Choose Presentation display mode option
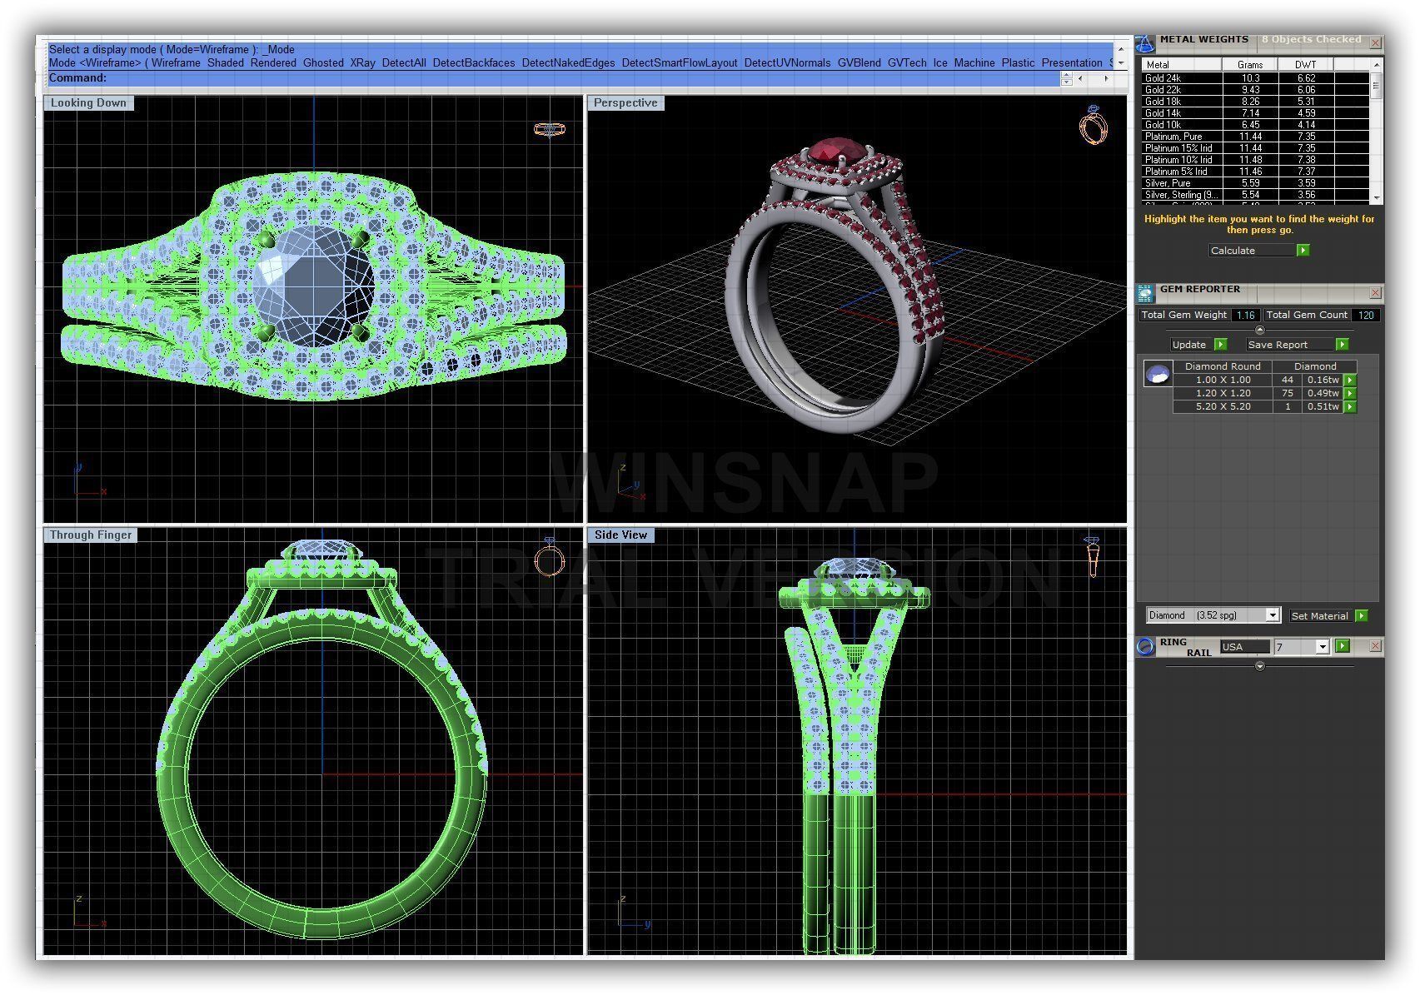This screenshot has width=1420, height=995. click(1072, 62)
